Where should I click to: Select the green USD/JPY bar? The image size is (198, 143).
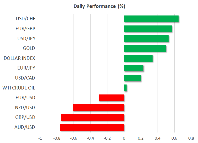(146, 39)
